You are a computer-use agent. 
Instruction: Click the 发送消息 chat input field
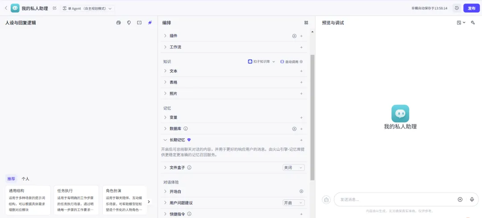click(x=397, y=200)
